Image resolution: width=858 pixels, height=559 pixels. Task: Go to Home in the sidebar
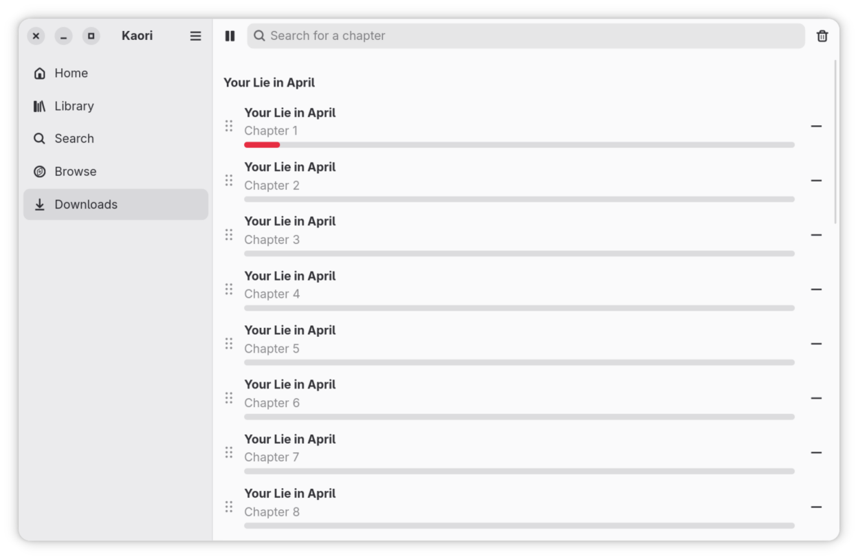point(115,73)
